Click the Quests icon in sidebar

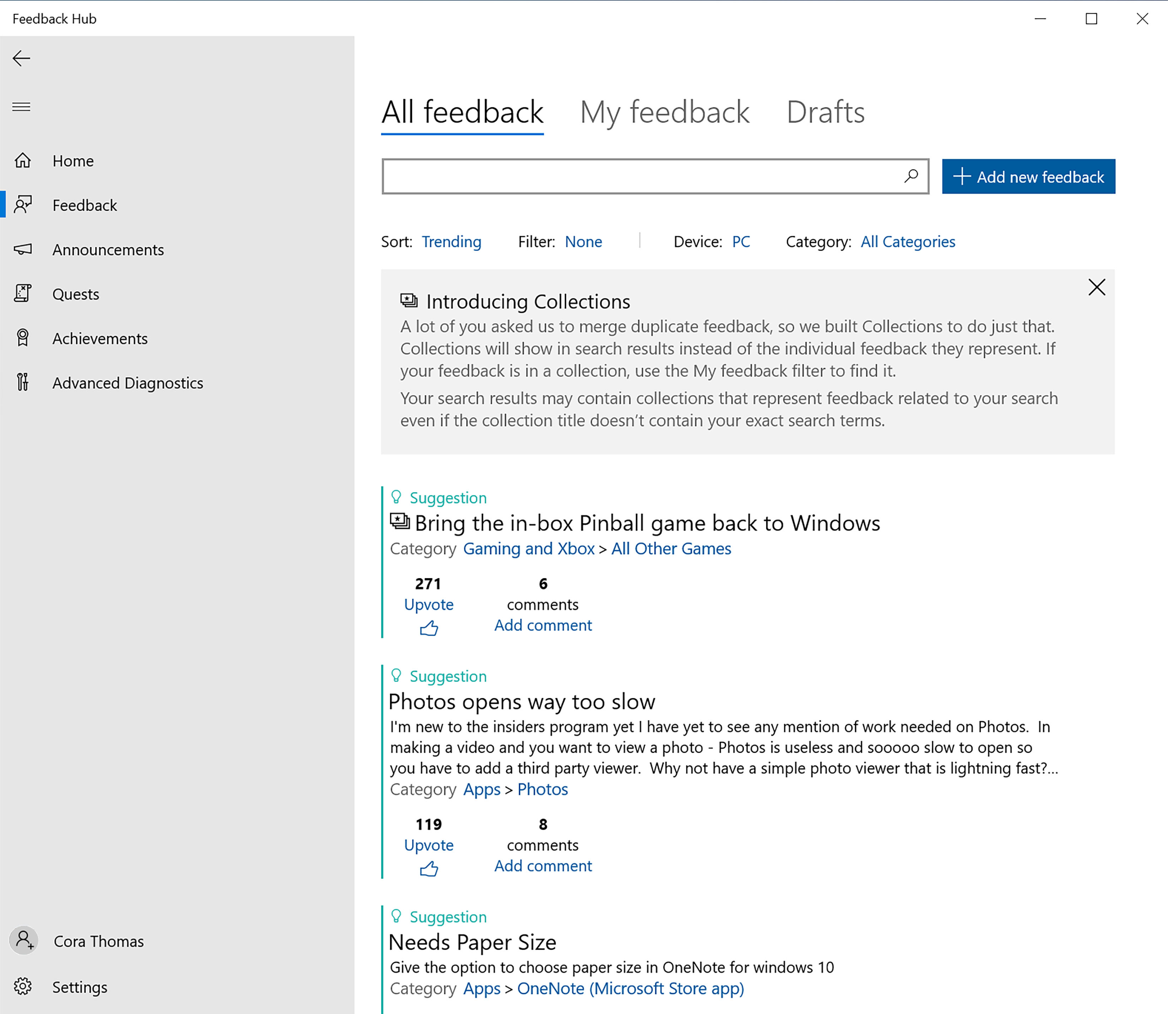coord(24,294)
